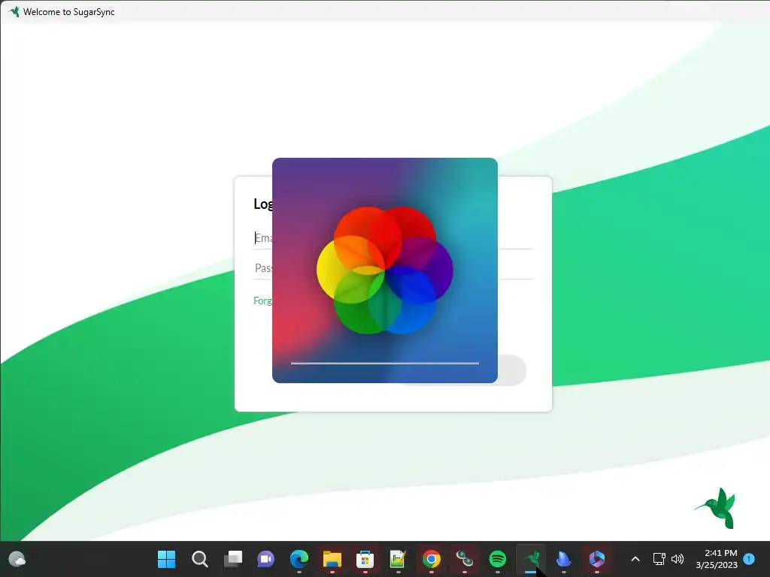The image size is (770, 577).
Task: Open the purple-blue hexagon app in taskbar
Action: point(596,559)
